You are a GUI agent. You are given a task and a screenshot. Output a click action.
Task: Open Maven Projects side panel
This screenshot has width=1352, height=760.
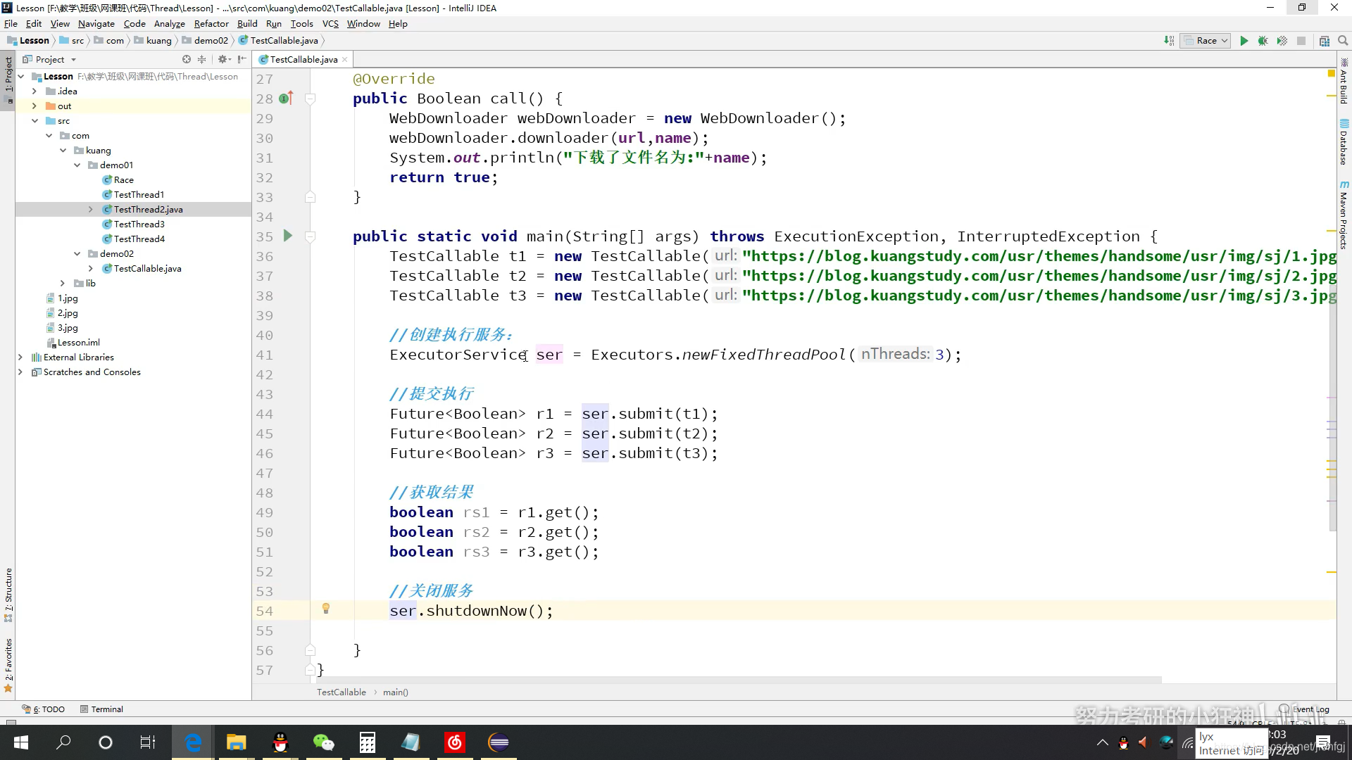pyautogui.click(x=1344, y=215)
